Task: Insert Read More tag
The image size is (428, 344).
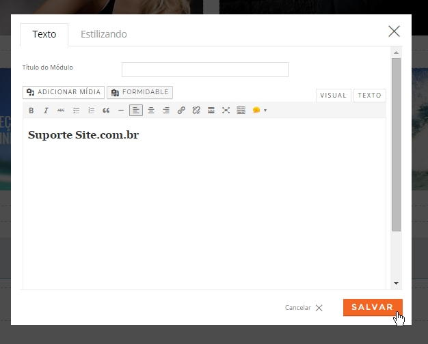Action: [211, 111]
